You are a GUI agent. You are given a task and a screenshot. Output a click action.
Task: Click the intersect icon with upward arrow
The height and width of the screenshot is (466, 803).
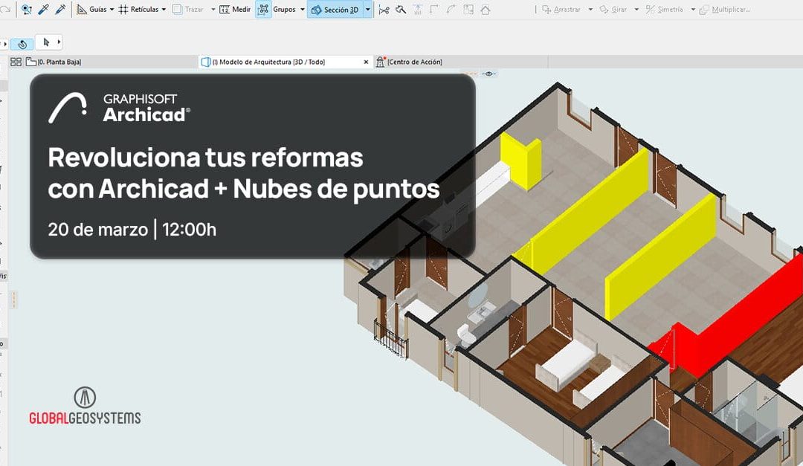point(418,10)
